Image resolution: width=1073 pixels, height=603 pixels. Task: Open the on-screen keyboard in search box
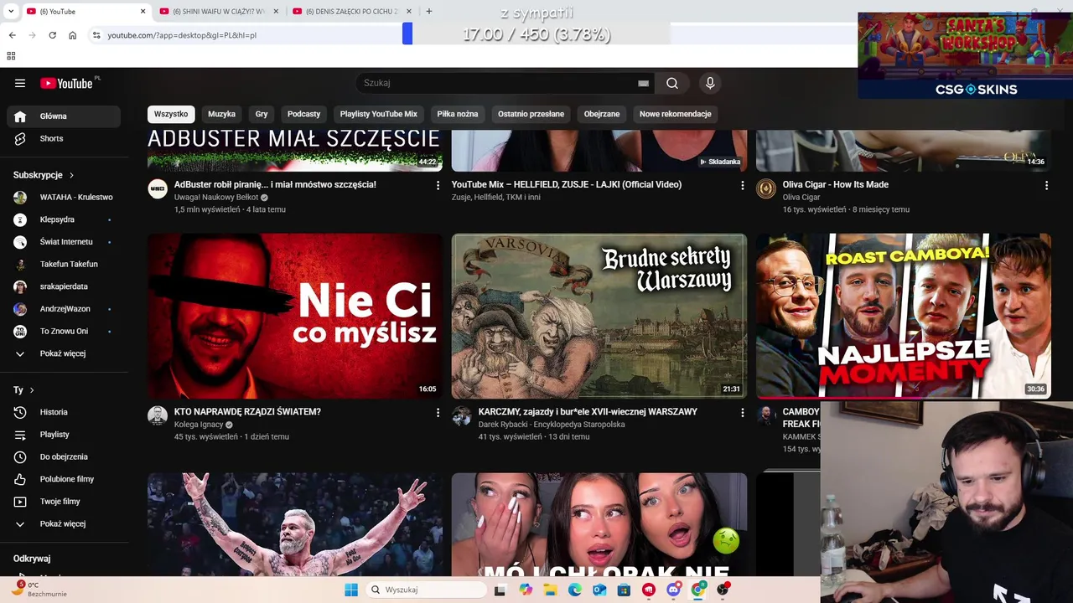(x=643, y=83)
